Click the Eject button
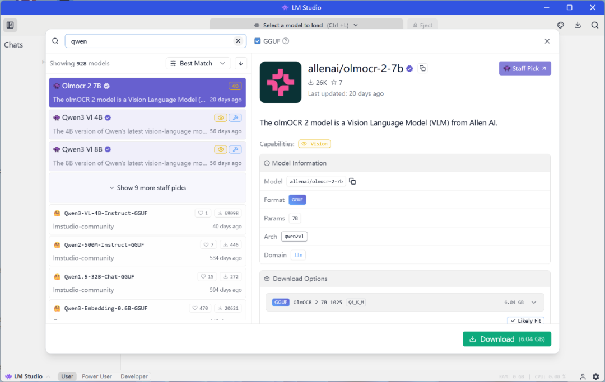This screenshot has width=605, height=382. coord(422,25)
